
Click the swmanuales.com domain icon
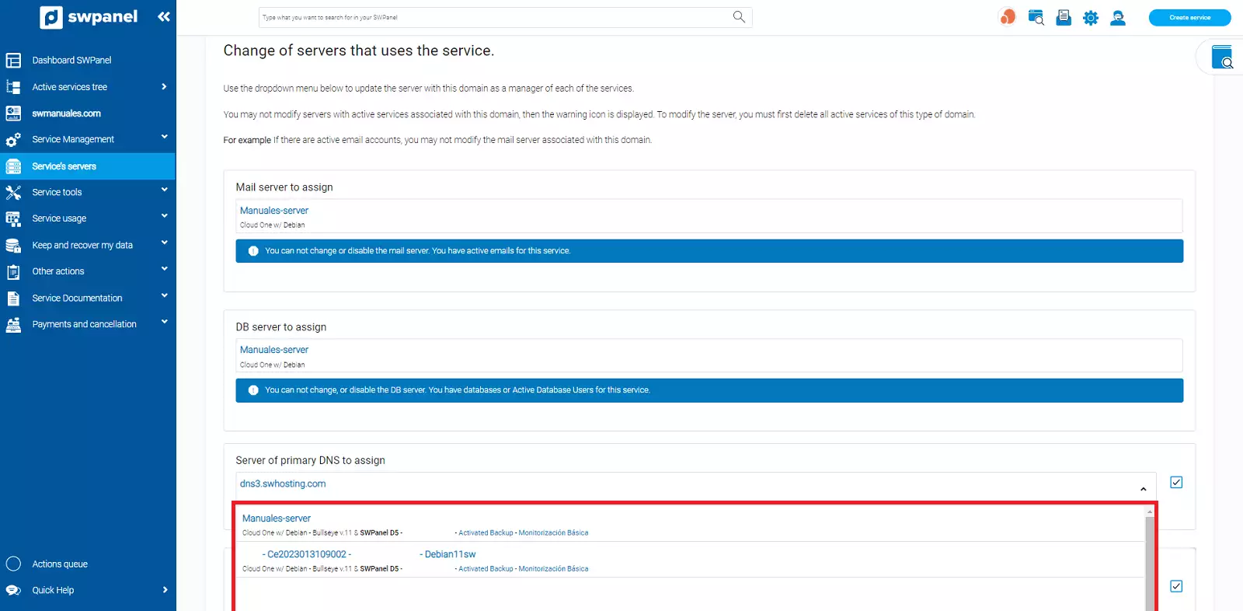13,113
